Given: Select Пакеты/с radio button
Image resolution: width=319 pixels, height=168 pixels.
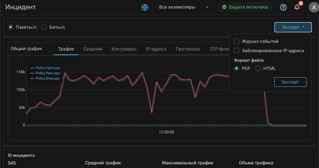Looking at the screenshot, I should tap(11, 27).
